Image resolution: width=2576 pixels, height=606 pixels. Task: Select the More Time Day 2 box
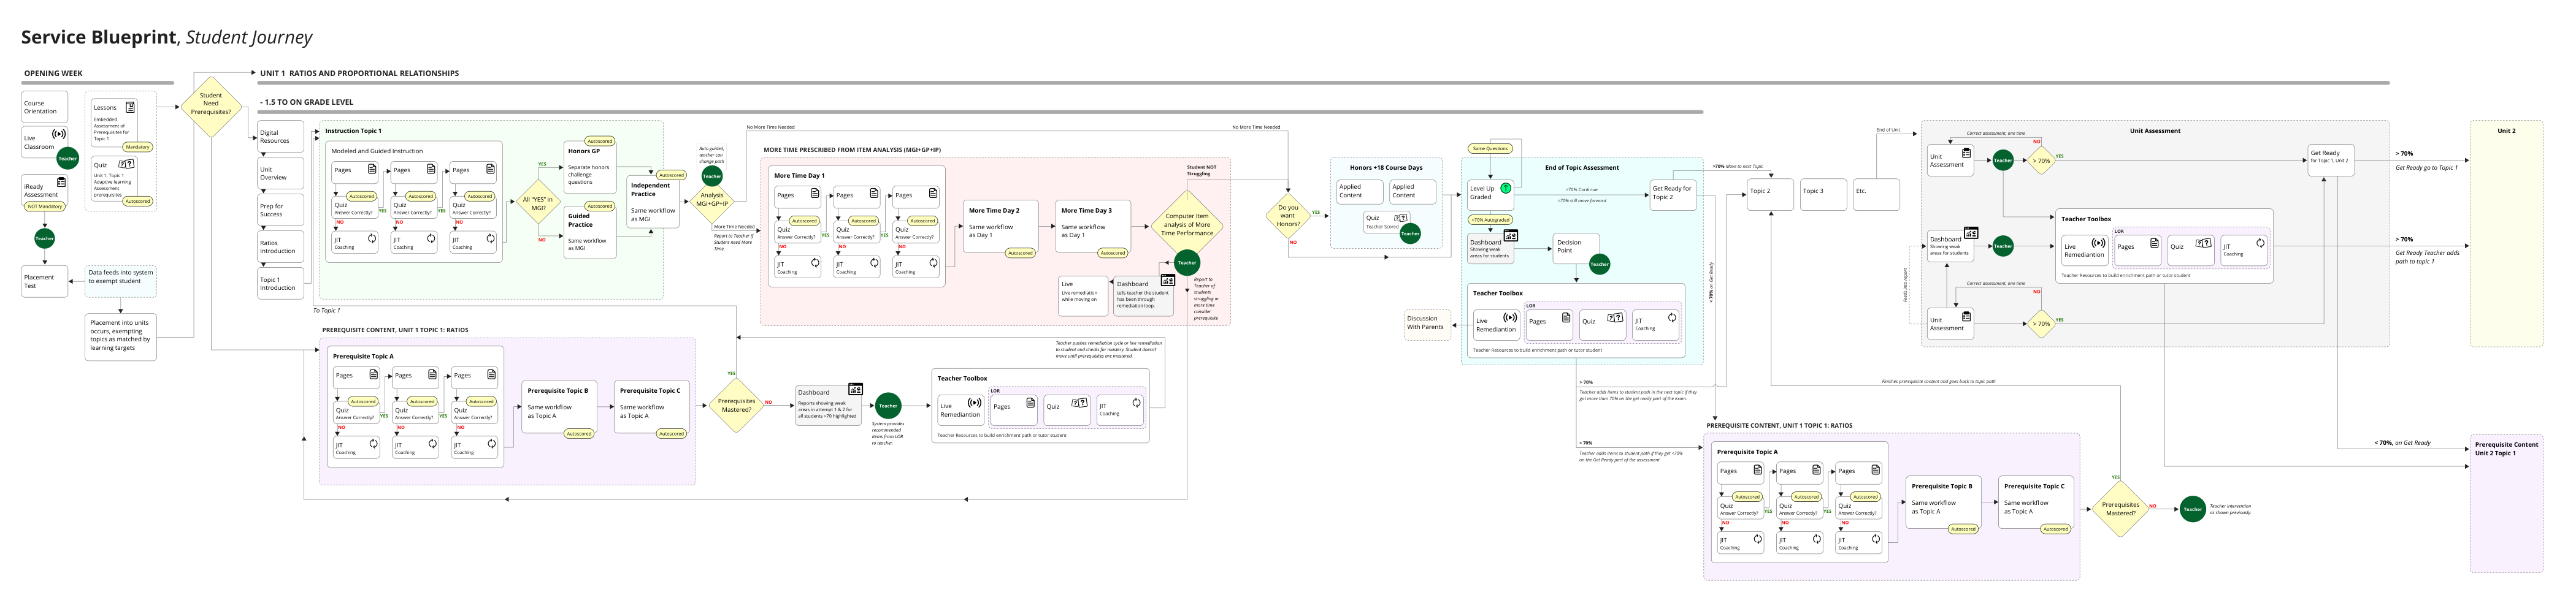1001,227
